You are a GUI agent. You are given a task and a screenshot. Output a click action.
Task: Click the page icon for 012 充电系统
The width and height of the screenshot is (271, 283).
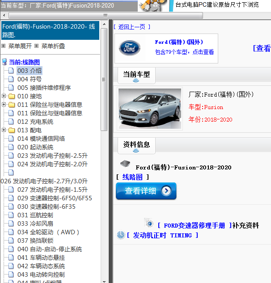pyautogui.click(x=11, y=122)
